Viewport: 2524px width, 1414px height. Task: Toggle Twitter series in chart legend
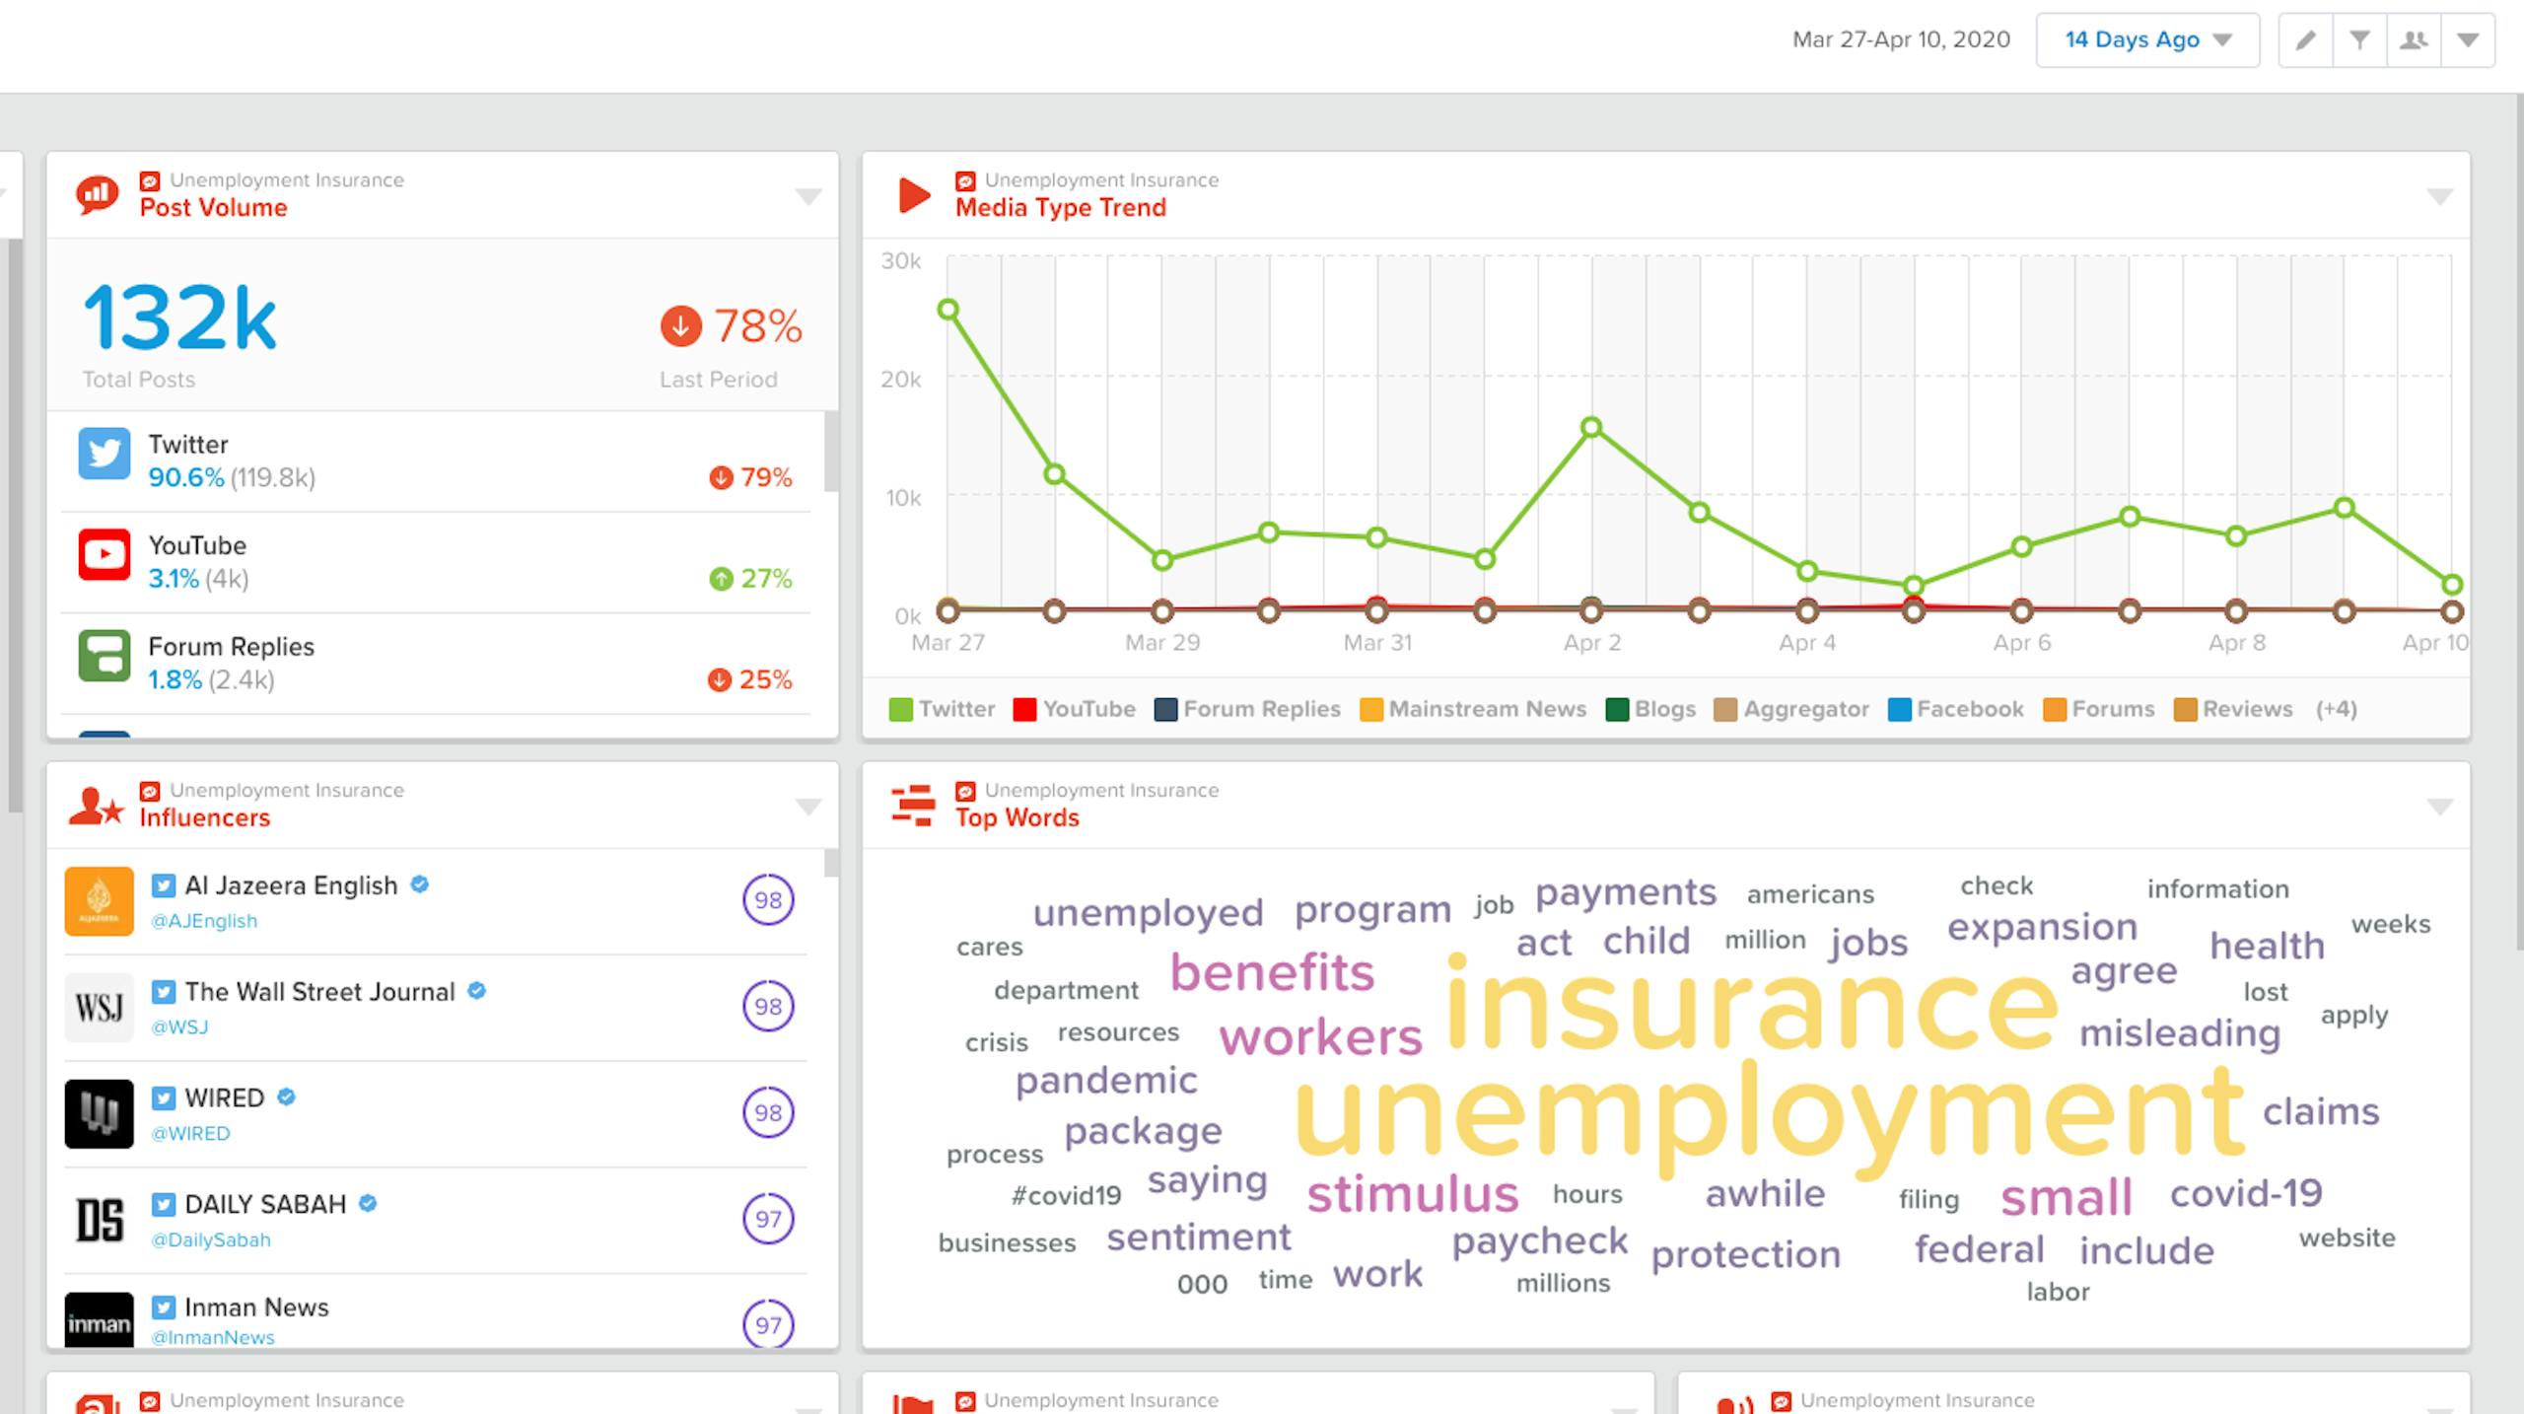point(942,709)
